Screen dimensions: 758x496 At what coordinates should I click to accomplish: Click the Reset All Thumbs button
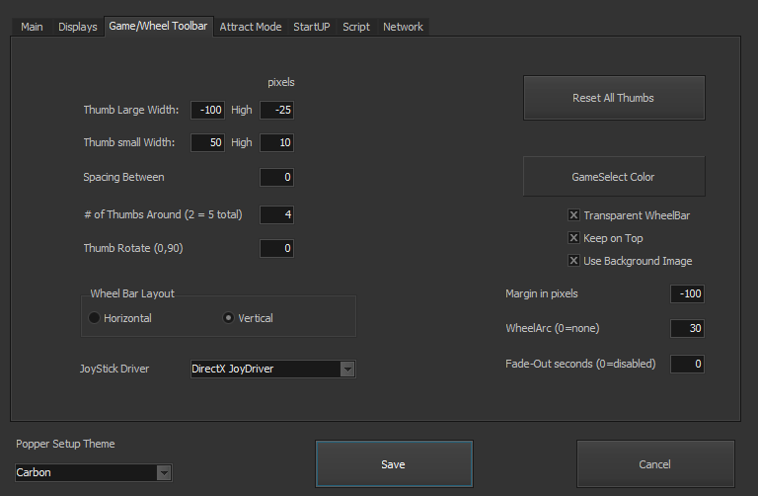tap(613, 98)
